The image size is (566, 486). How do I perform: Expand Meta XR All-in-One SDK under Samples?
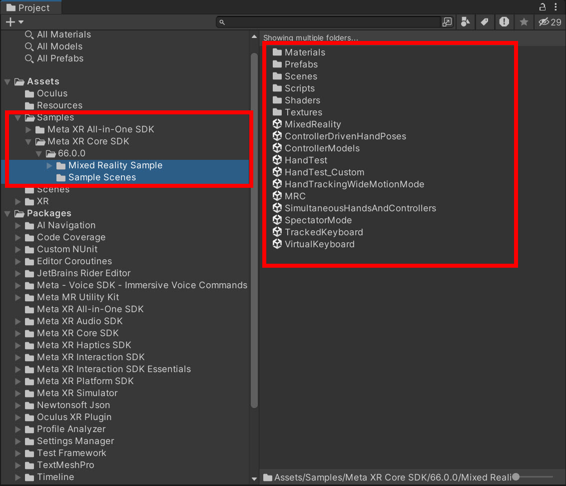pyautogui.click(x=28, y=129)
